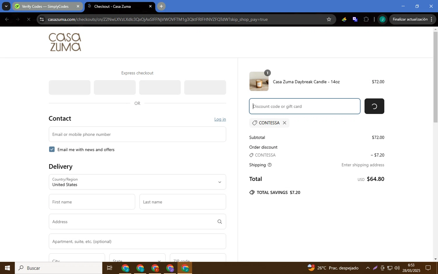Image resolution: width=438 pixels, height=274 pixels.
Task: Open a new browser tab
Action: click(161, 6)
